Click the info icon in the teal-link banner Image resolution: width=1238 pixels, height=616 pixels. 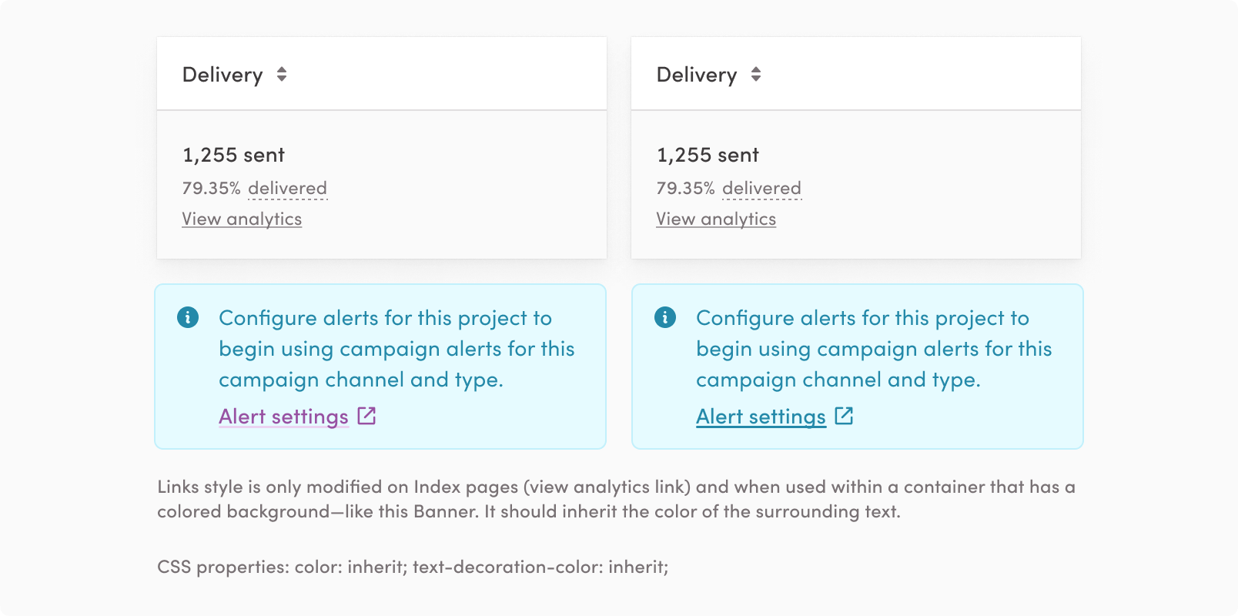[x=665, y=317]
